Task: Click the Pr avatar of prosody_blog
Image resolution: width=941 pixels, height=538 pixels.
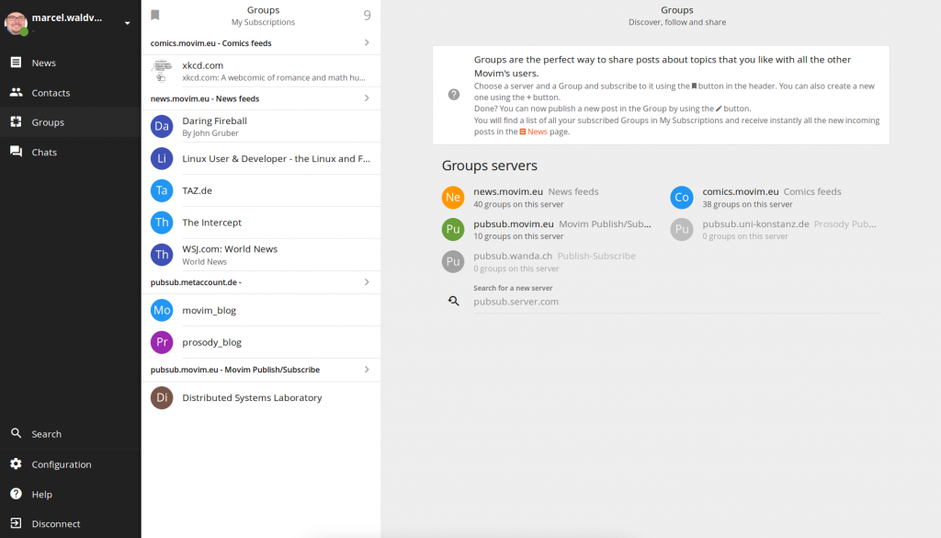Action: pos(162,342)
